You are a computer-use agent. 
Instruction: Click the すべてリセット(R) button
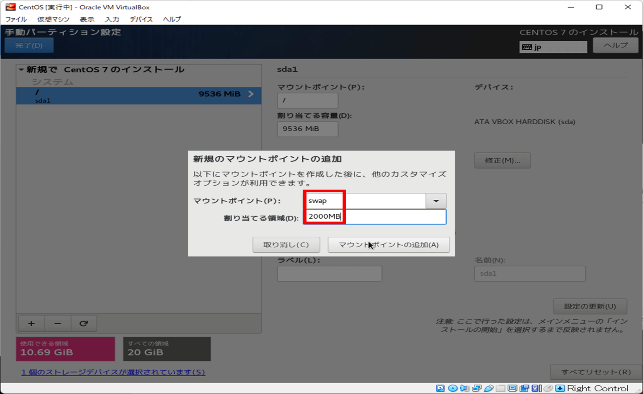coord(596,372)
